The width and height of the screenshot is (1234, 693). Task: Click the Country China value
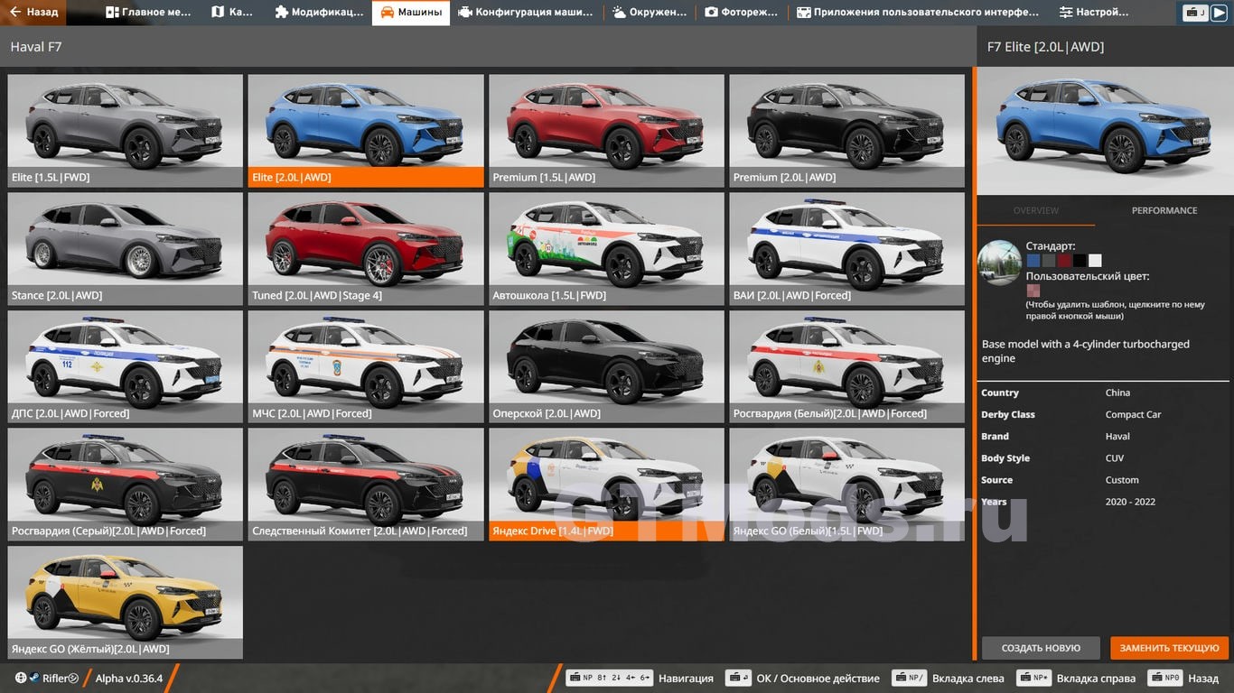click(x=1117, y=393)
